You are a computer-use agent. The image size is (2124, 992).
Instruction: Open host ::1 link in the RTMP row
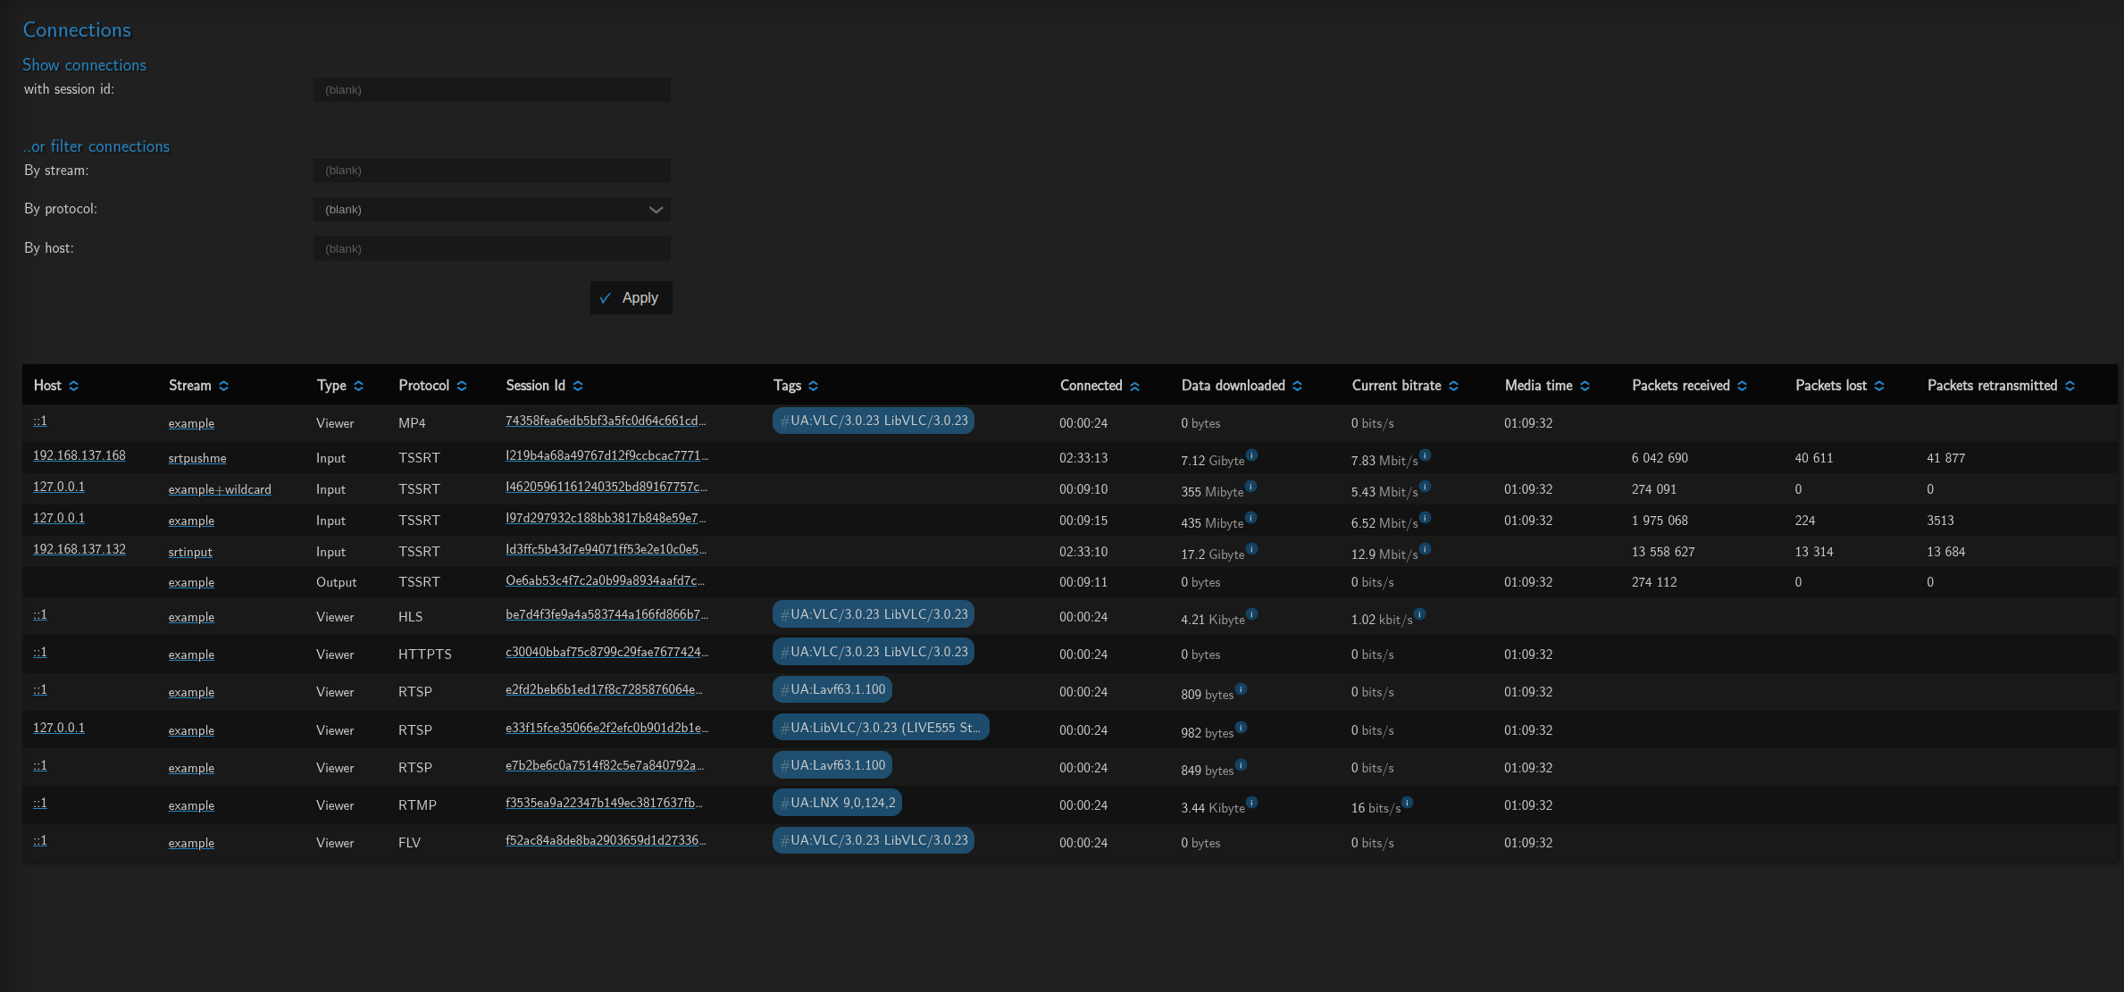(x=40, y=804)
